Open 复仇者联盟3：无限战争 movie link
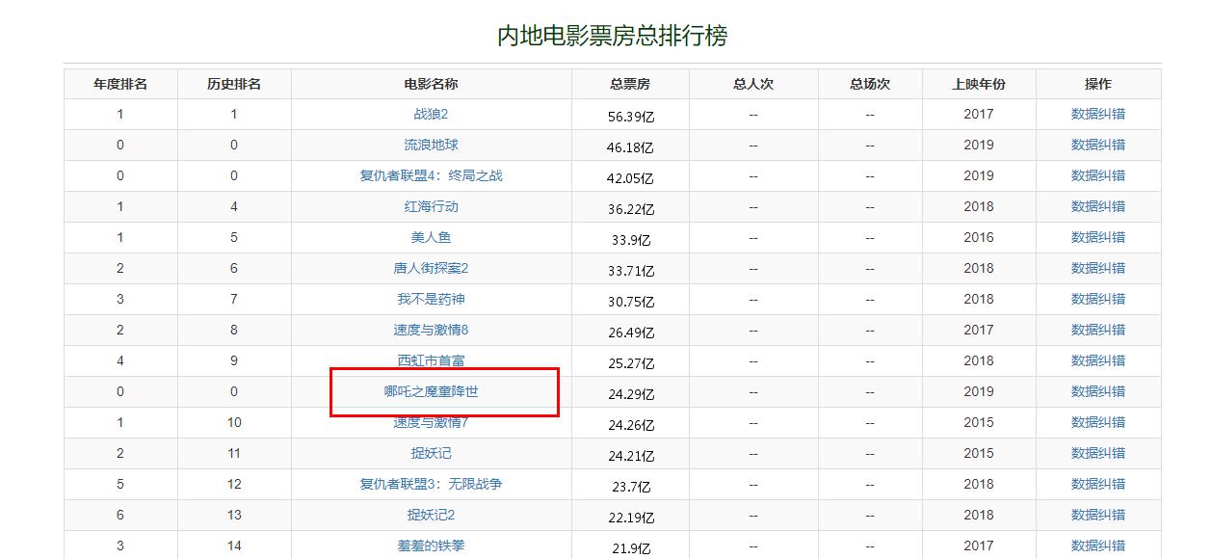This screenshot has height=559, width=1212. (x=431, y=484)
